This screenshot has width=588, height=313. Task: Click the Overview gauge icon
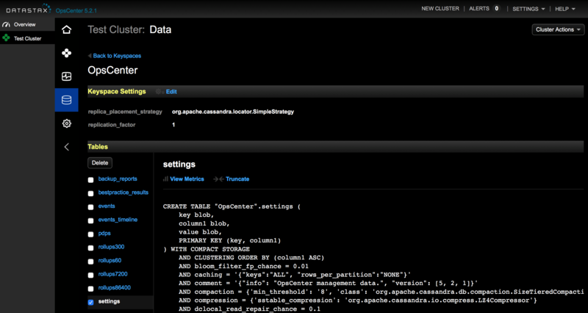pos(6,25)
